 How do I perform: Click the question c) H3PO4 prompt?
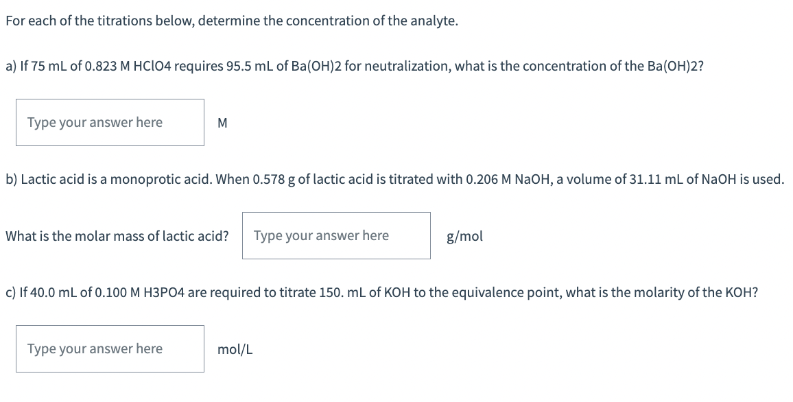tap(382, 293)
